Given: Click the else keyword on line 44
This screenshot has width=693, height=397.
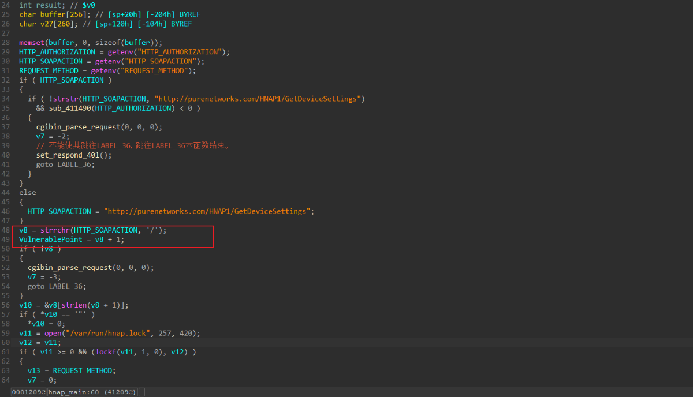Looking at the screenshot, I should click(x=27, y=192).
